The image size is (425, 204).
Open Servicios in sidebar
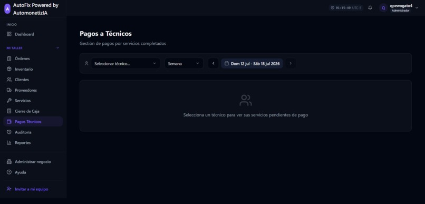(33, 101)
